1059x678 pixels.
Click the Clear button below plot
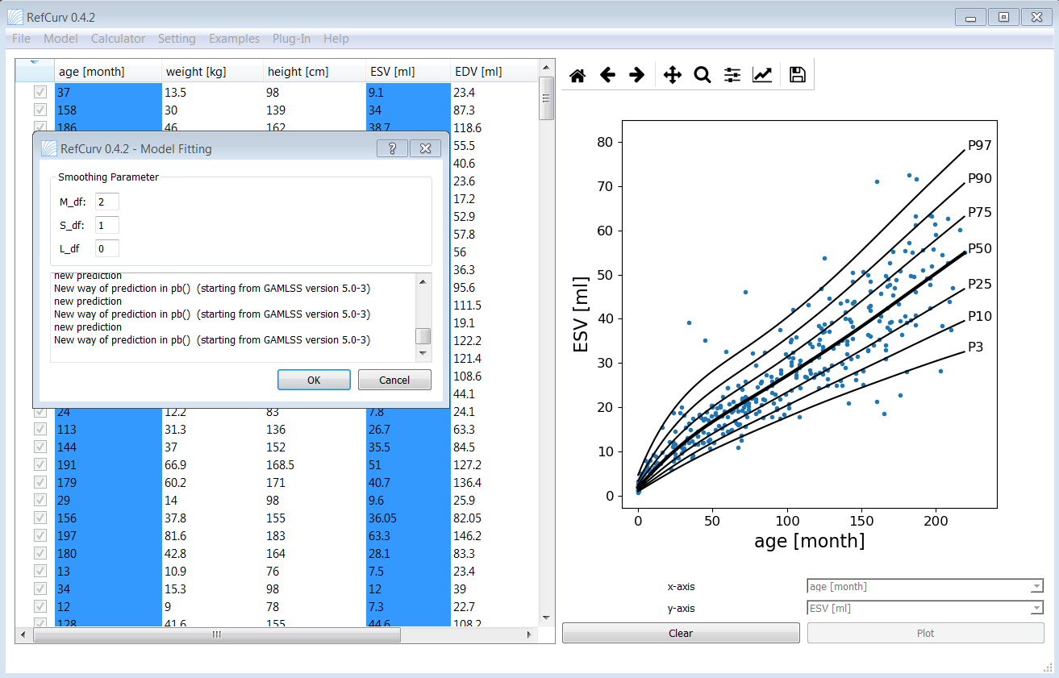pos(681,633)
